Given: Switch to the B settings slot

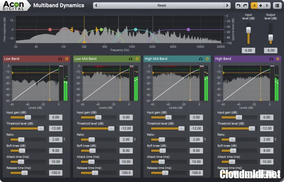Looking at the screenshot, I should pyautogui.click(x=267, y=5).
